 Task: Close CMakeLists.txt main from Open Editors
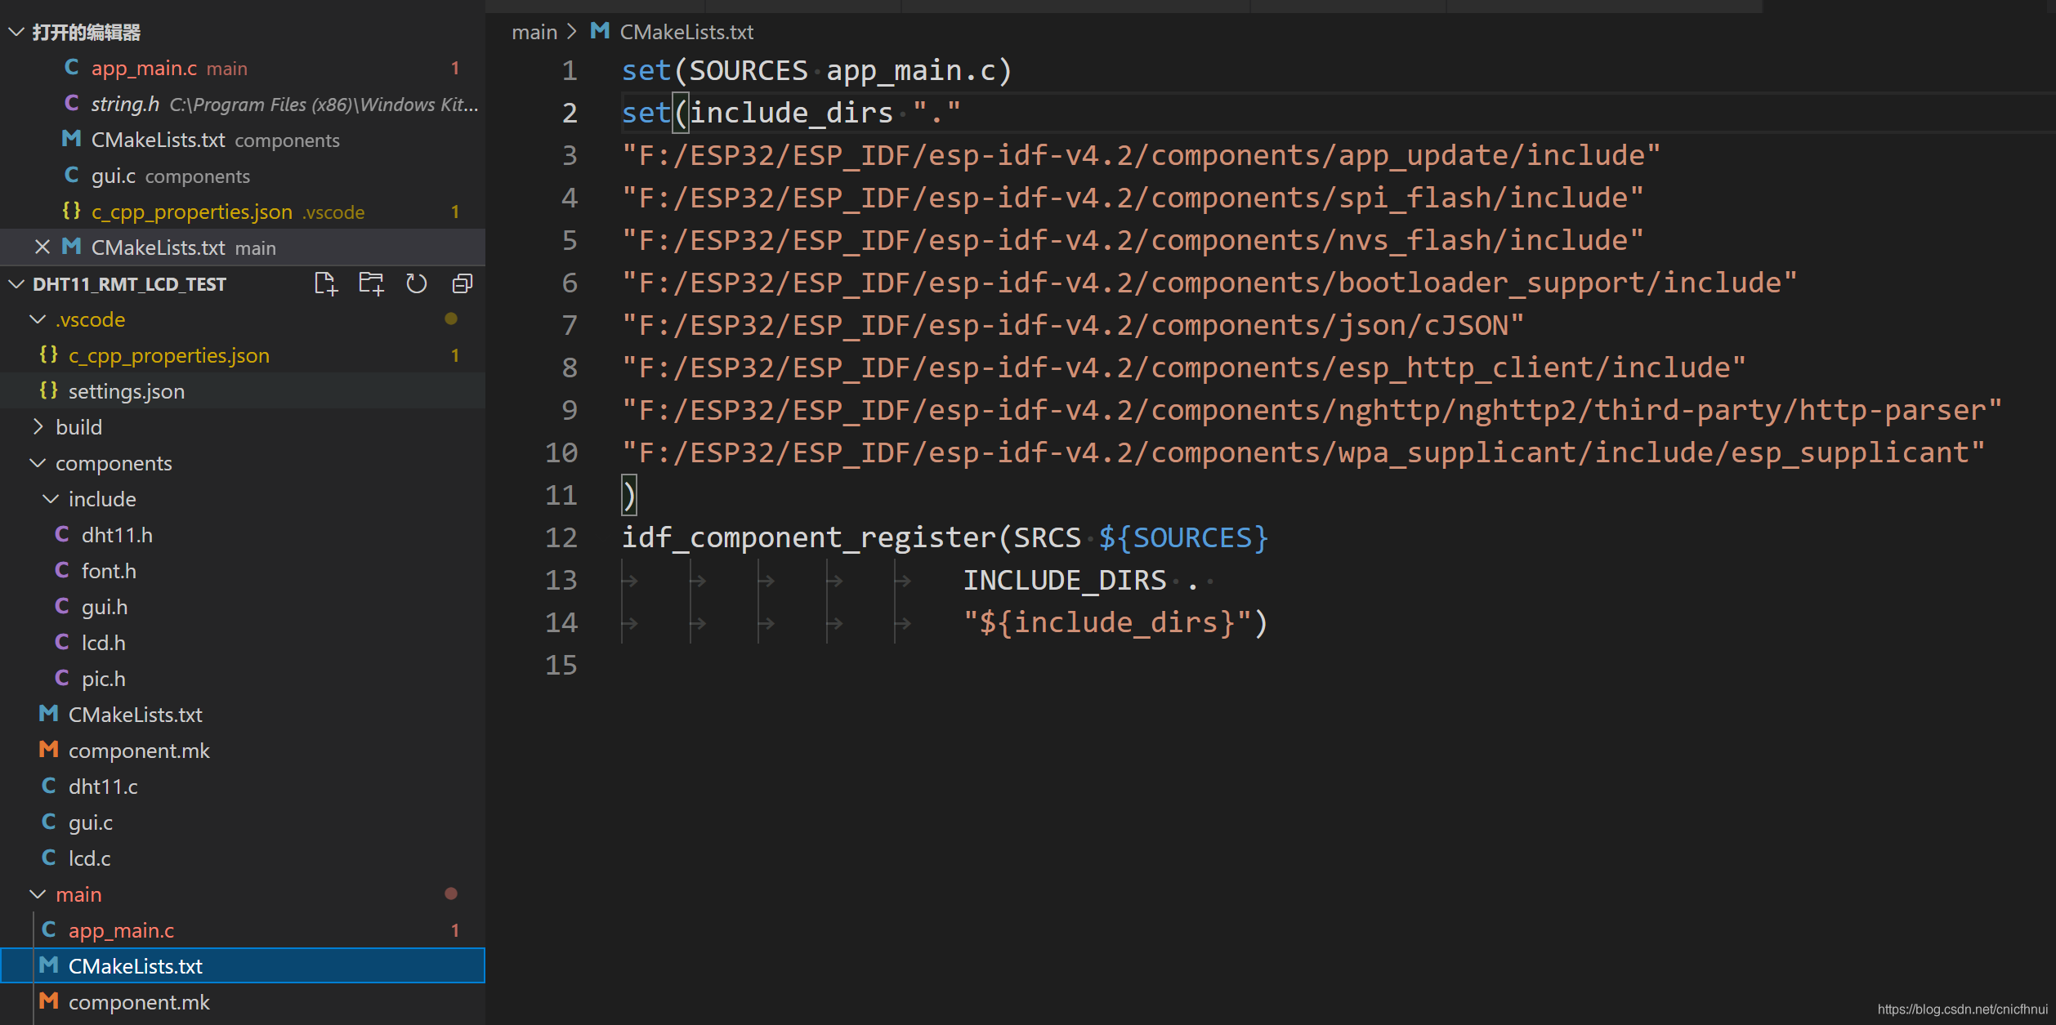(42, 247)
